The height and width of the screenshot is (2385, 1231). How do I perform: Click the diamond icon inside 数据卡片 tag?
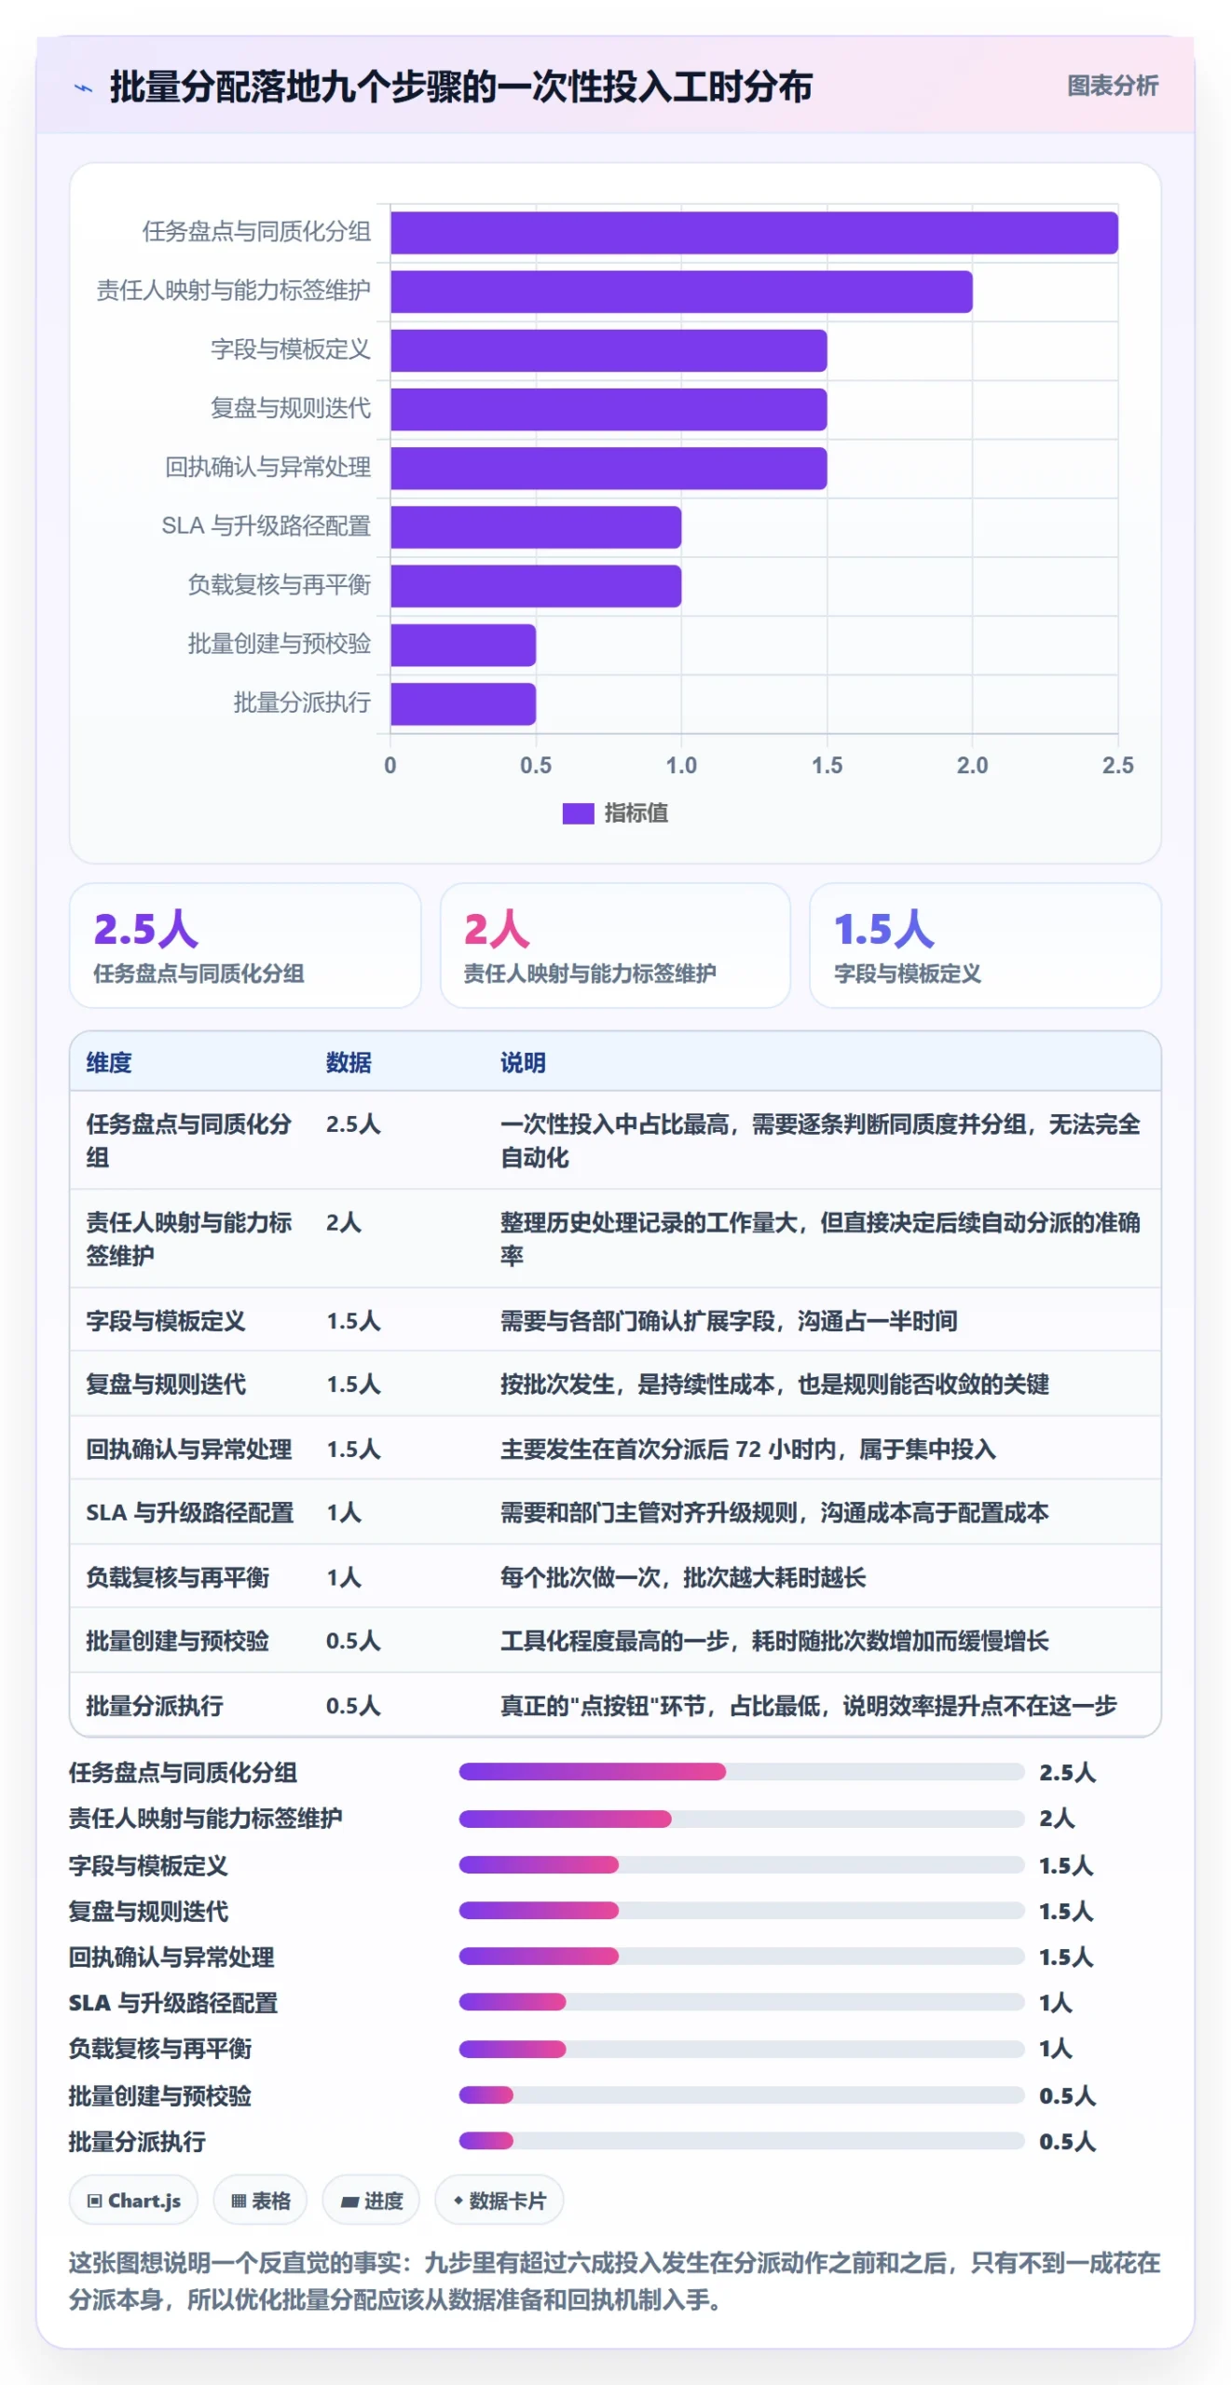click(458, 2201)
